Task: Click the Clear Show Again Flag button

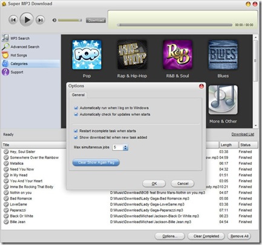Action: click(96, 163)
